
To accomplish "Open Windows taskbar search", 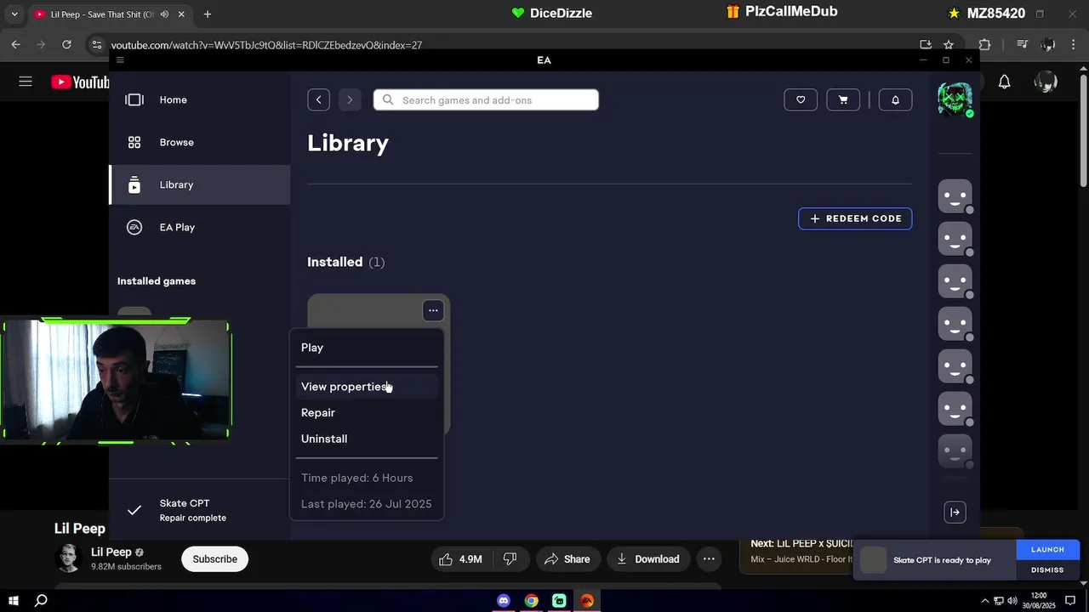I will click(41, 601).
